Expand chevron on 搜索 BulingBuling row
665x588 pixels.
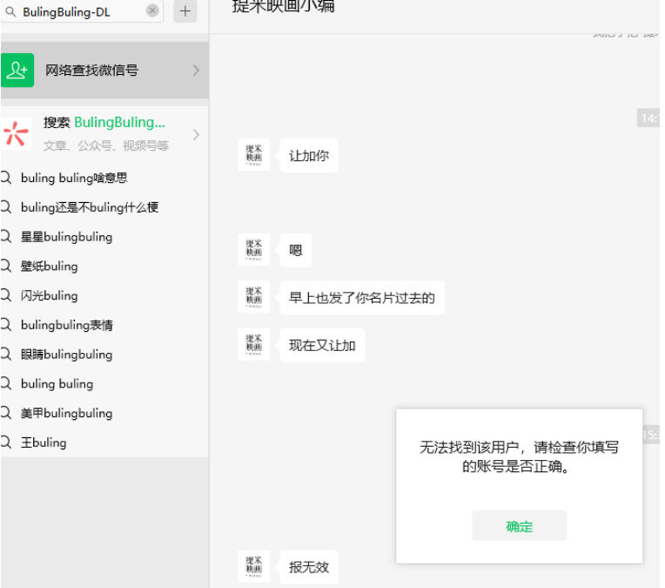[x=196, y=134]
